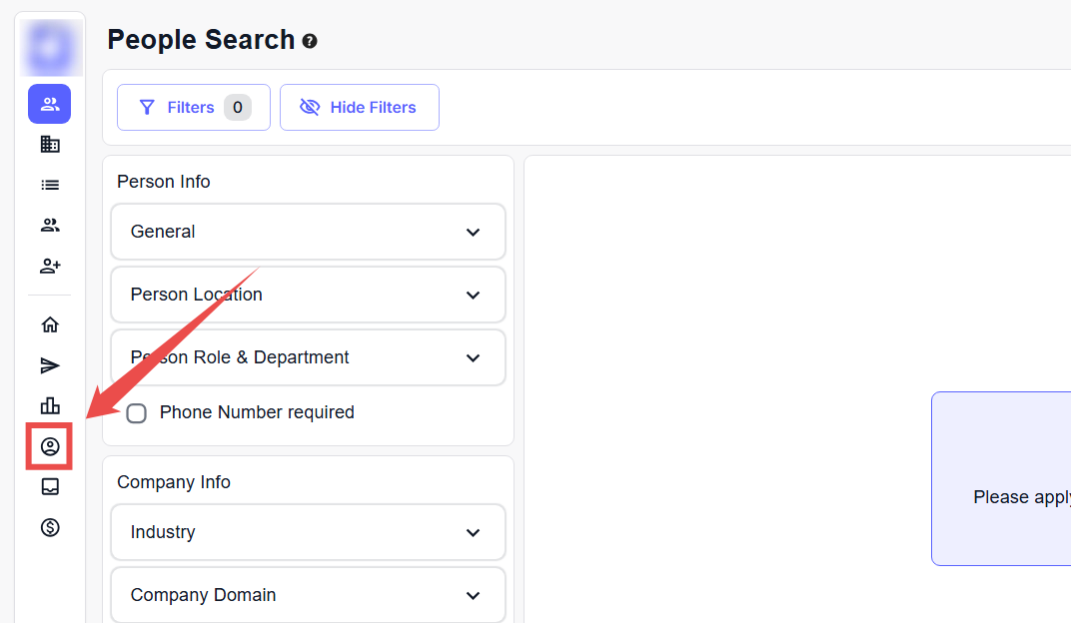Expand the General filter section
The height and width of the screenshot is (623, 1071).
(x=308, y=232)
